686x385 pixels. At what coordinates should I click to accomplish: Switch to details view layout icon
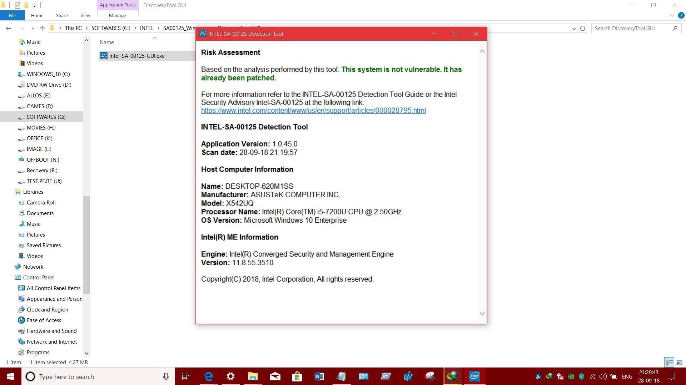669,362
